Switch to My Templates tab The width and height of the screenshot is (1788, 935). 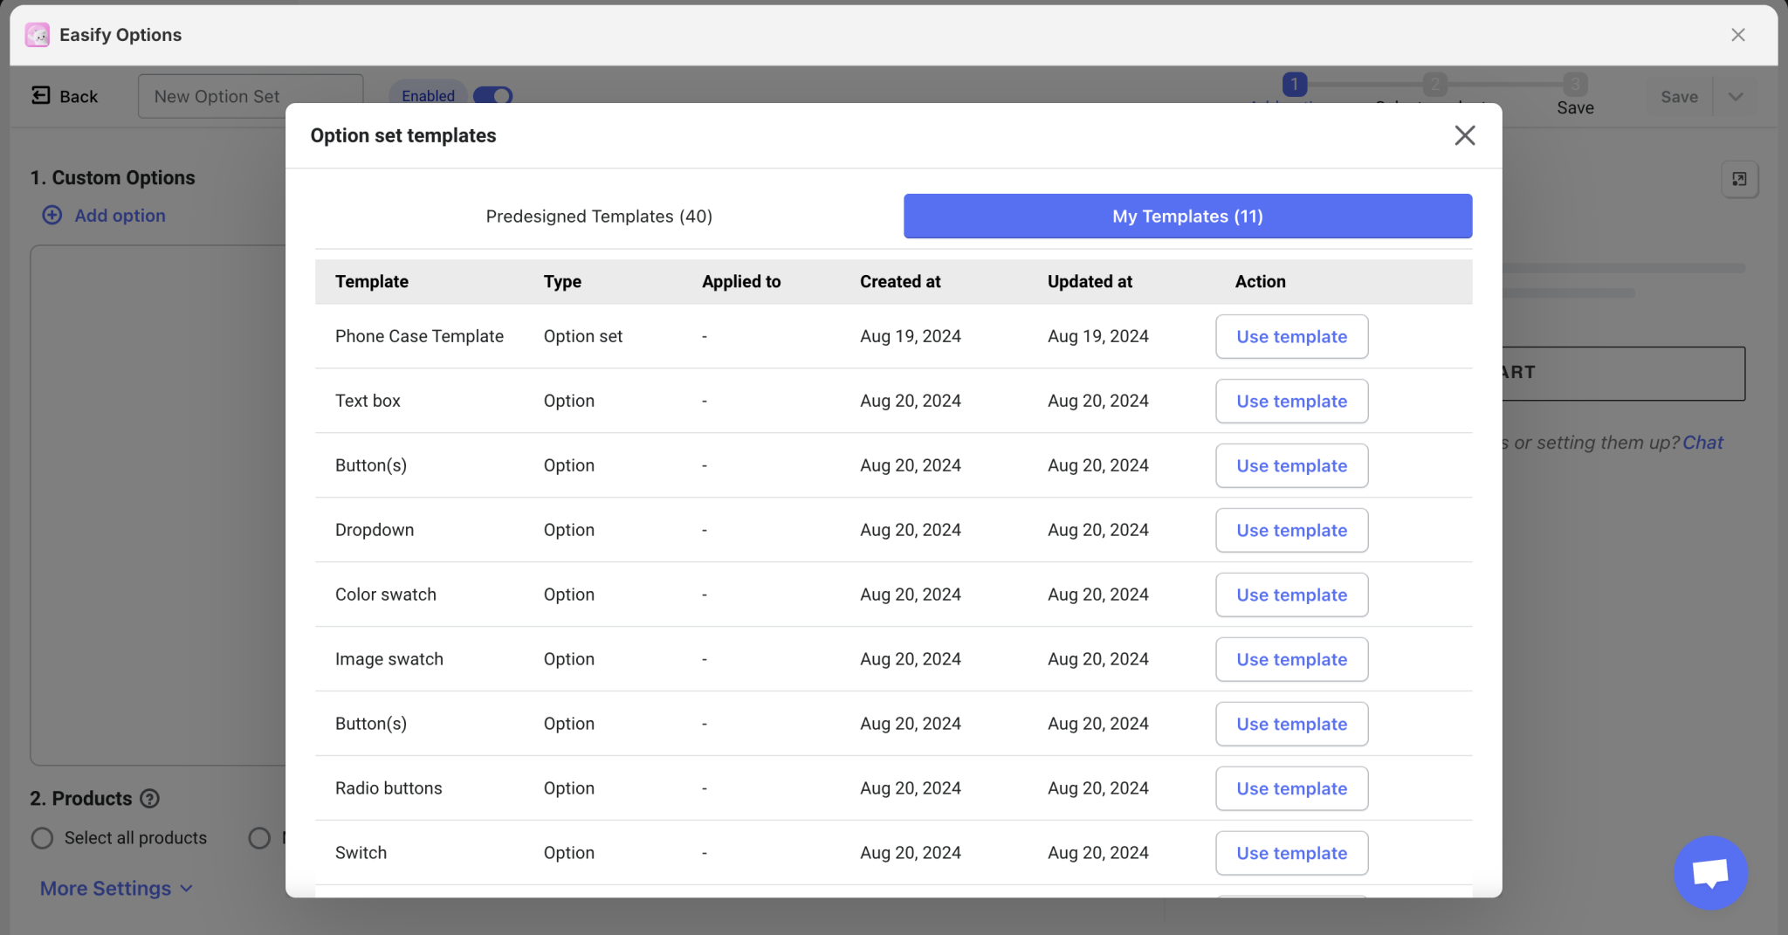[x=1186, y=216]
